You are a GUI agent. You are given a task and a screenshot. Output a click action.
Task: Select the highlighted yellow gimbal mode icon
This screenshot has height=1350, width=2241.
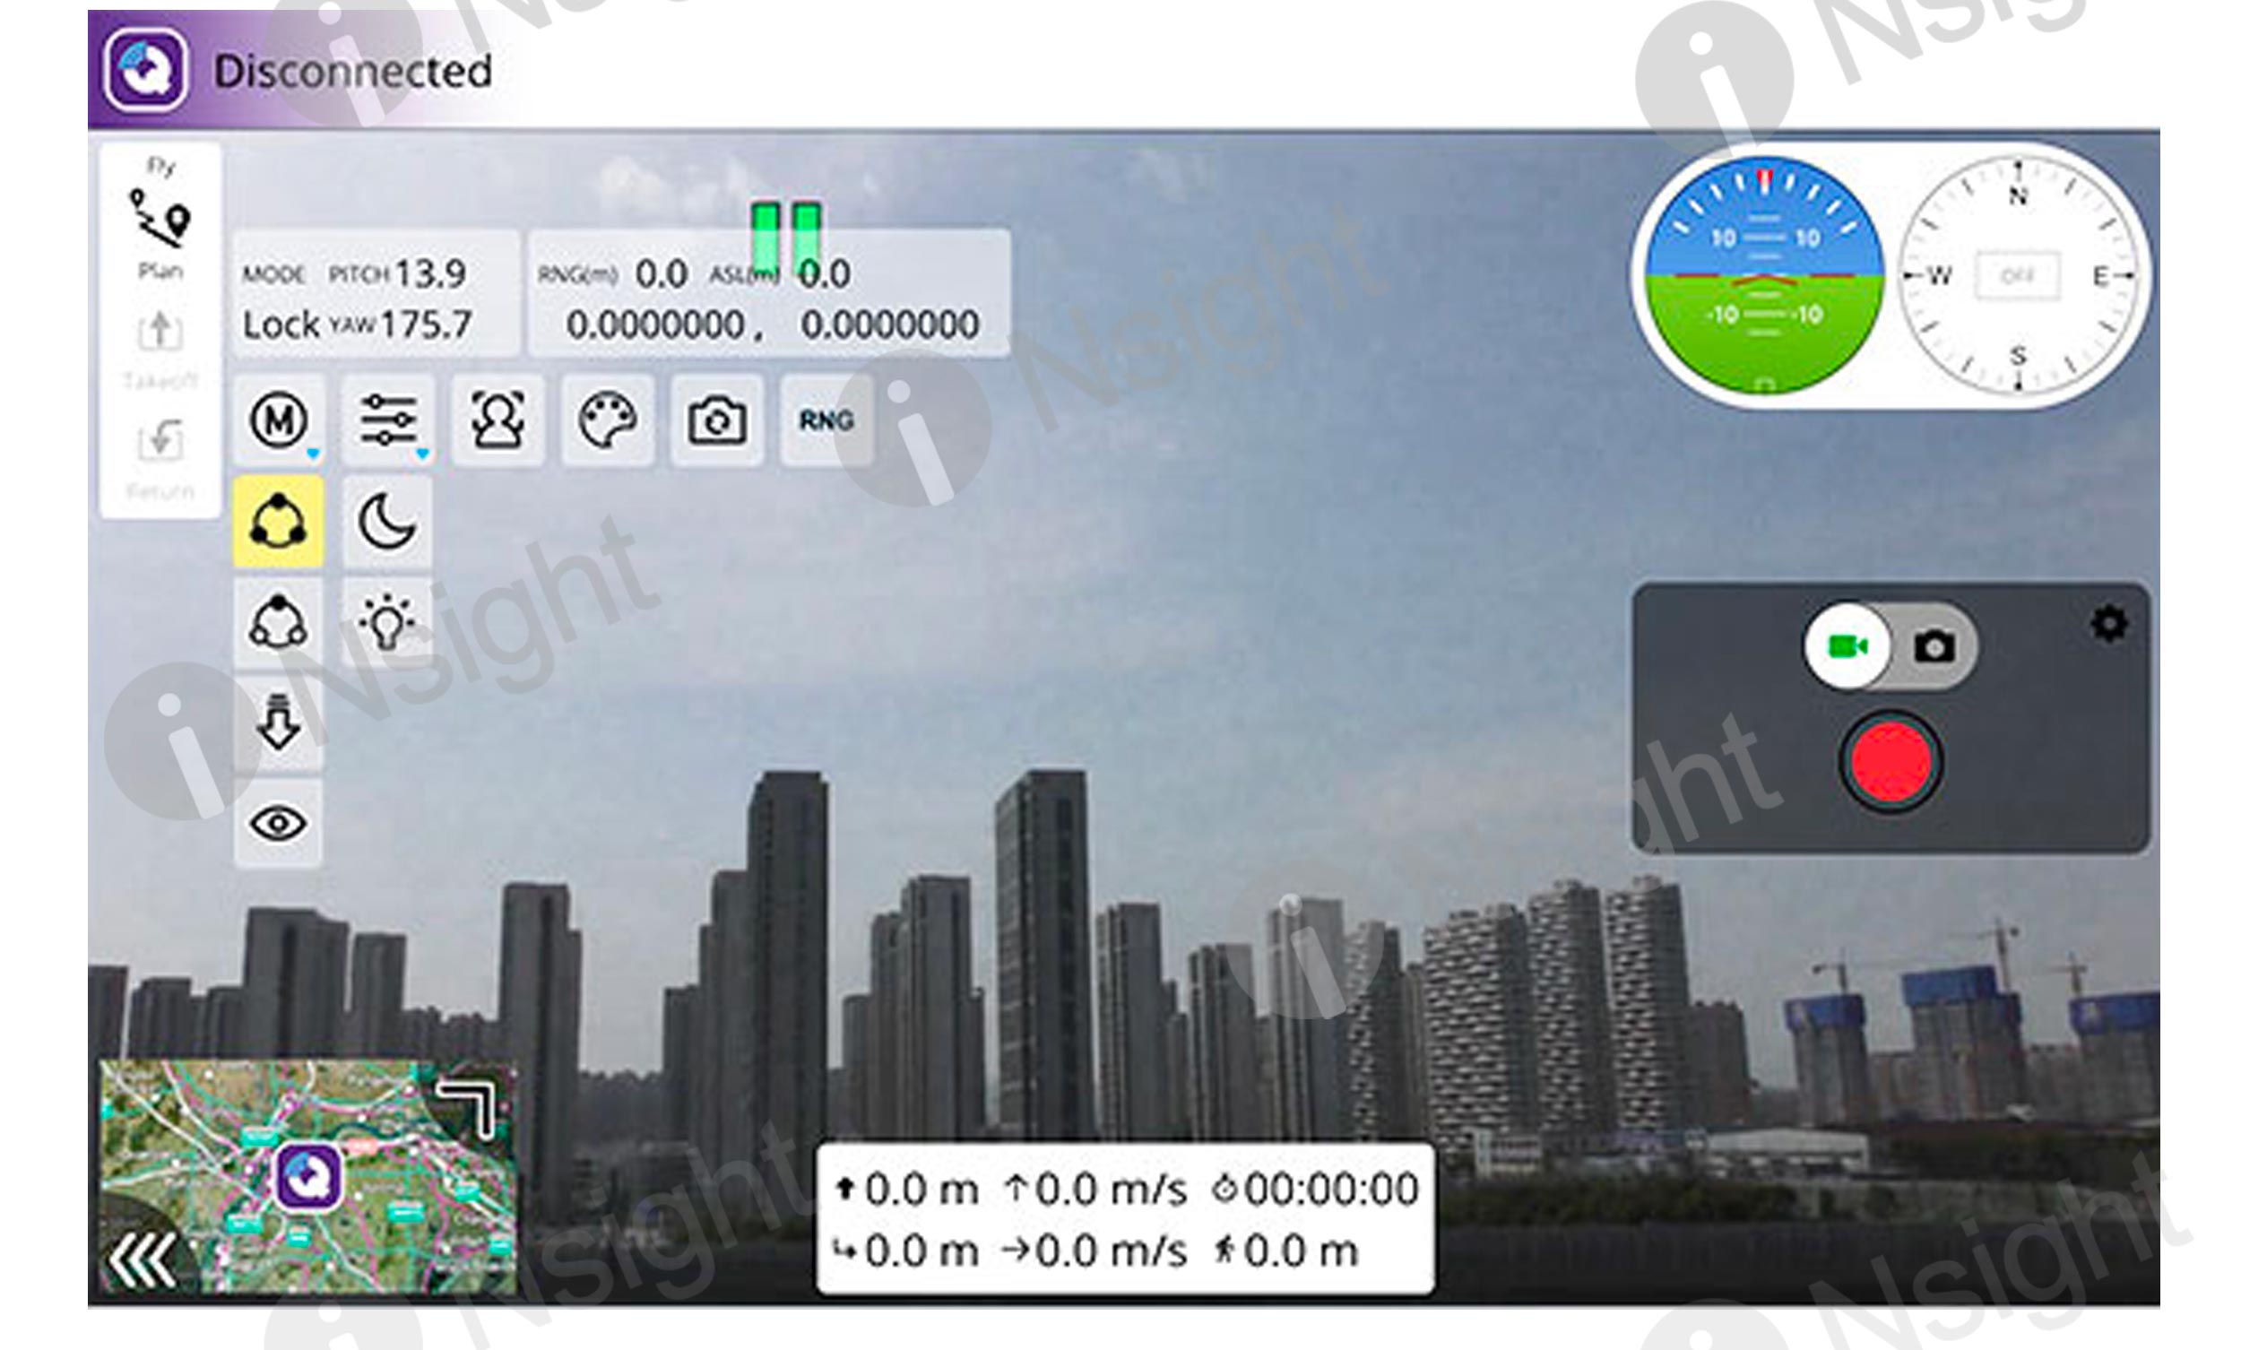(x=277, y=521)
